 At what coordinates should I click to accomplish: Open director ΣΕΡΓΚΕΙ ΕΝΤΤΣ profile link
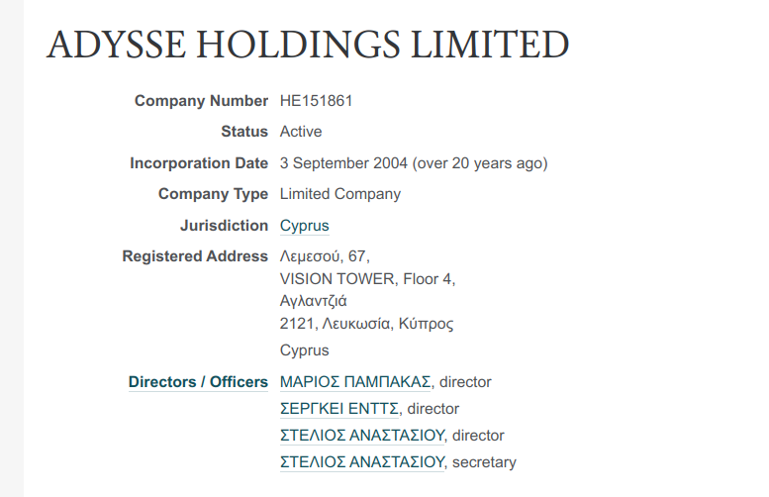click(339, 409)
